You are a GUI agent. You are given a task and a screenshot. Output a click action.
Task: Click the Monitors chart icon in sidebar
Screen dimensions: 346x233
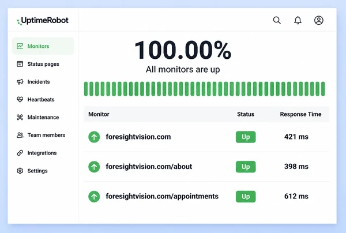tap(20, 46)
